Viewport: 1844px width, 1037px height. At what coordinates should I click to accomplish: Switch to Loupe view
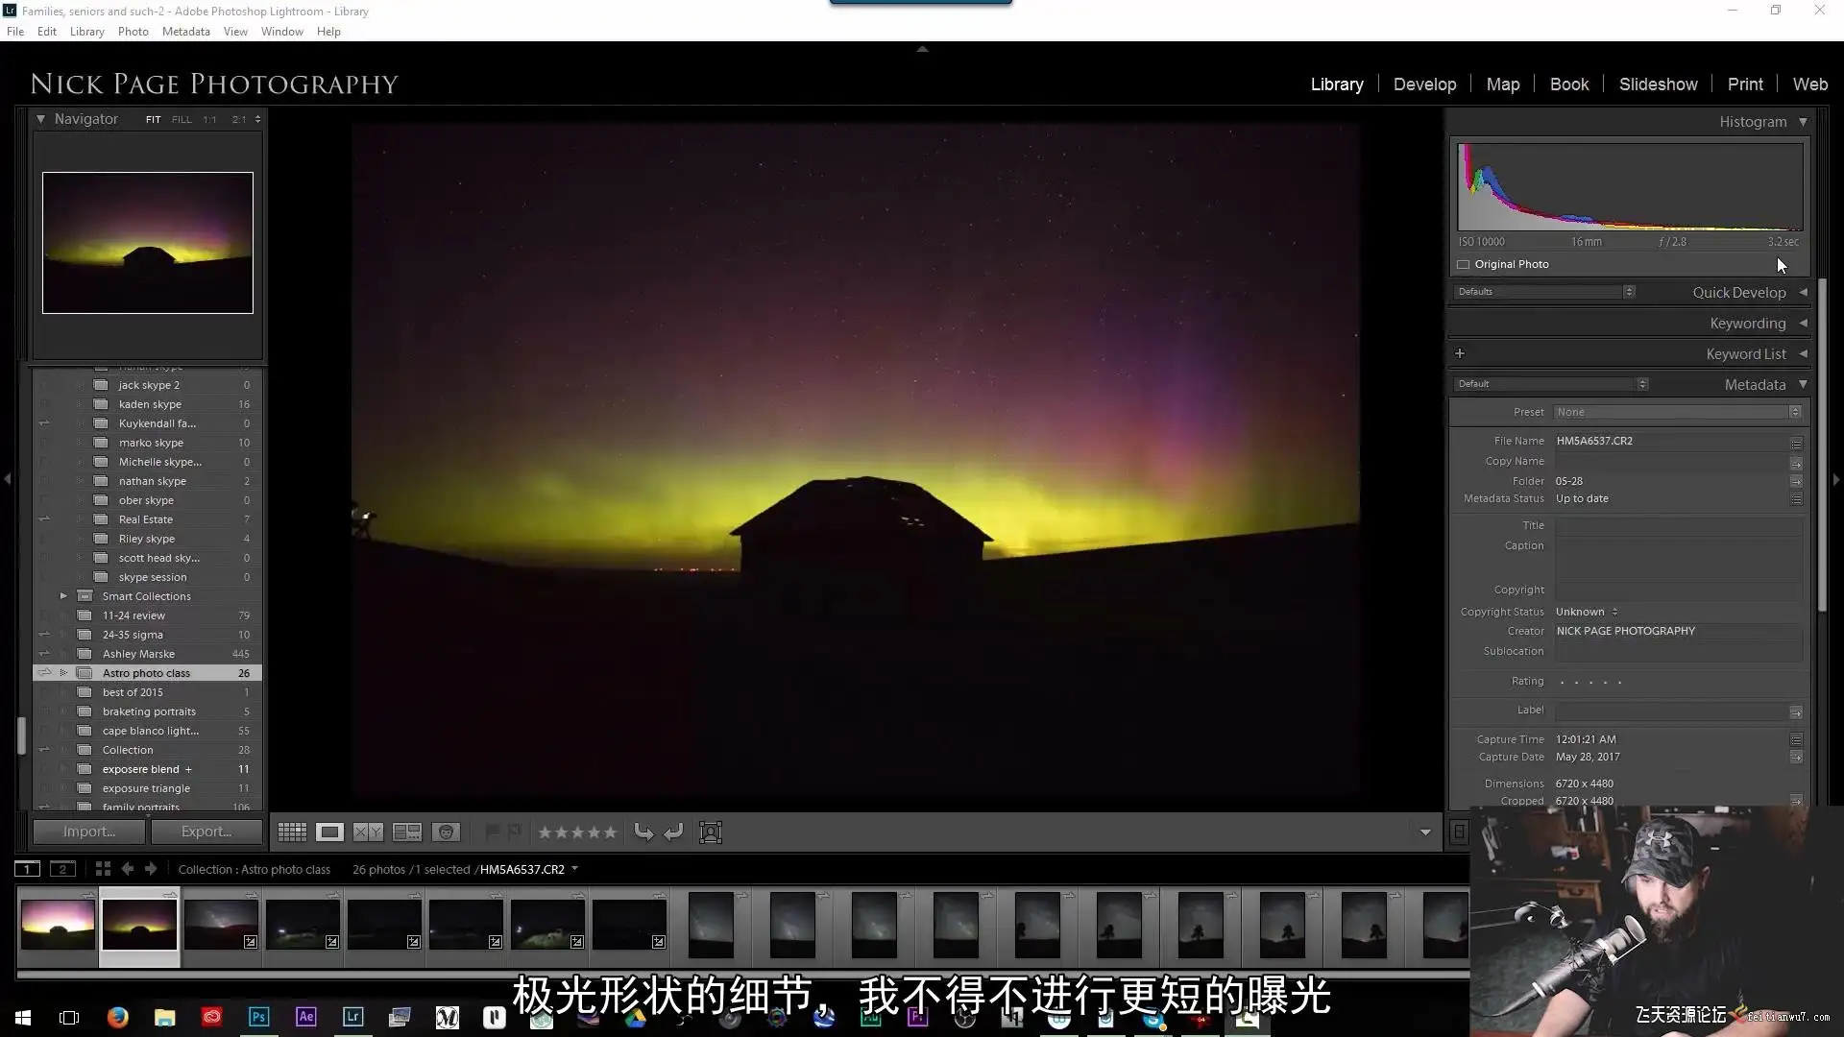[x=329, y=832]
